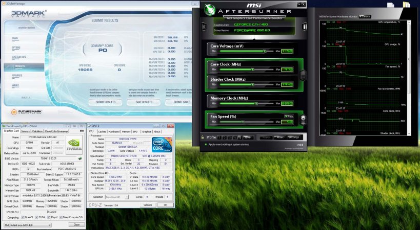420x230 pixels.
Task: Switch to the SPD tab in CPU-Z
Action: click(135, 131)
